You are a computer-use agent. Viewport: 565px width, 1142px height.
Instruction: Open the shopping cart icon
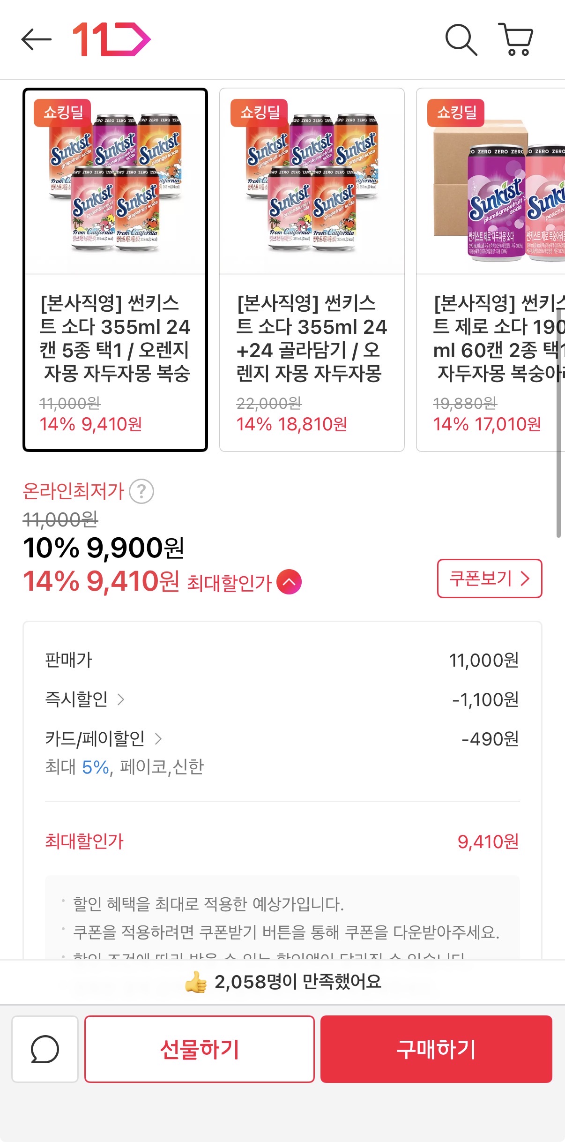516,39
